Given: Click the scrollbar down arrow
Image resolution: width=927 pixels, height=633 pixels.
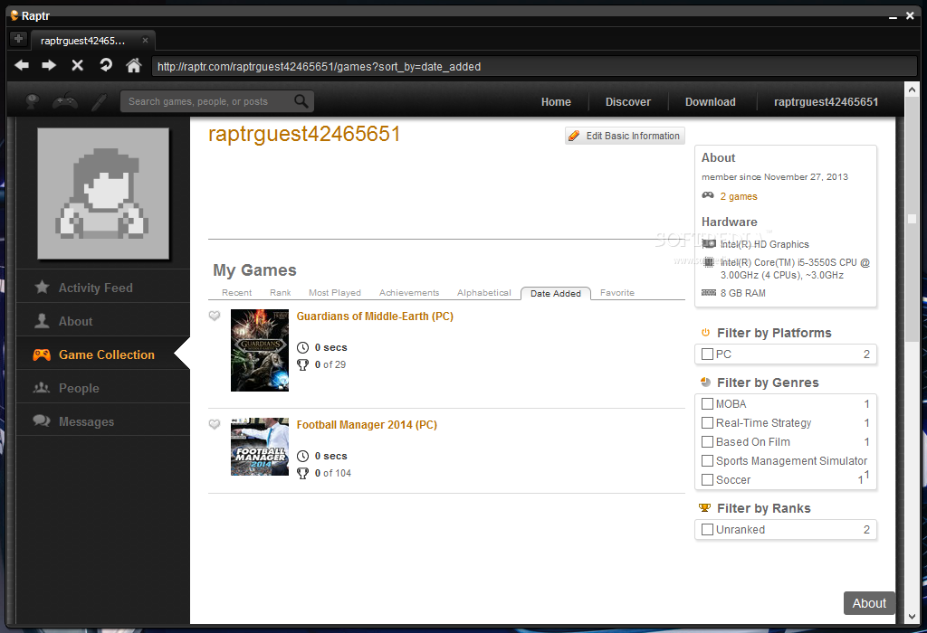Looking at the screenshot, I should [912, 617].
